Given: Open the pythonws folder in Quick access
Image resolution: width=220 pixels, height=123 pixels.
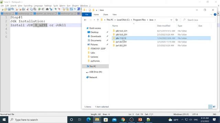Looking at the screenshot, I should (x=95, y=61).
